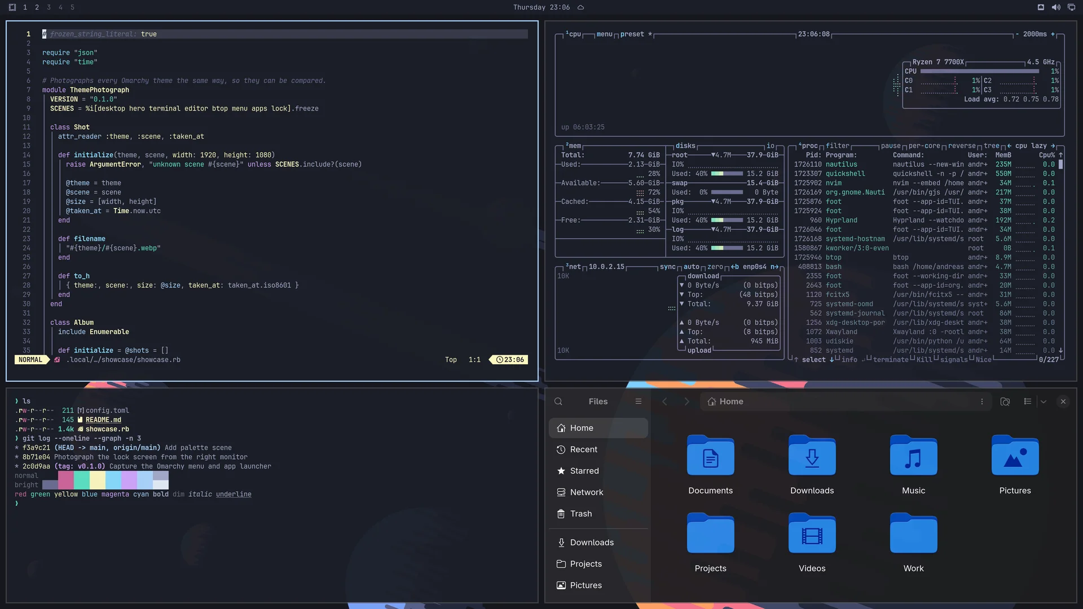Toggle sync in btop net box
Viewport: 1083px width, 609px height.
pyautogui.click(x=668, y=267)
